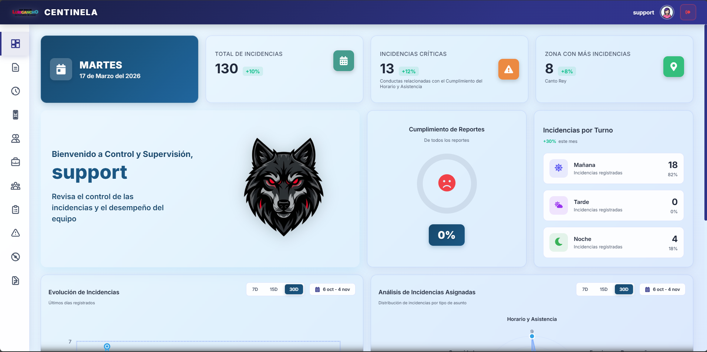Image resolution: width=707 pixels, height=352 pixels.
Task: Select 30D in Evolución de Incidencias
Action: tap(294, 289)
